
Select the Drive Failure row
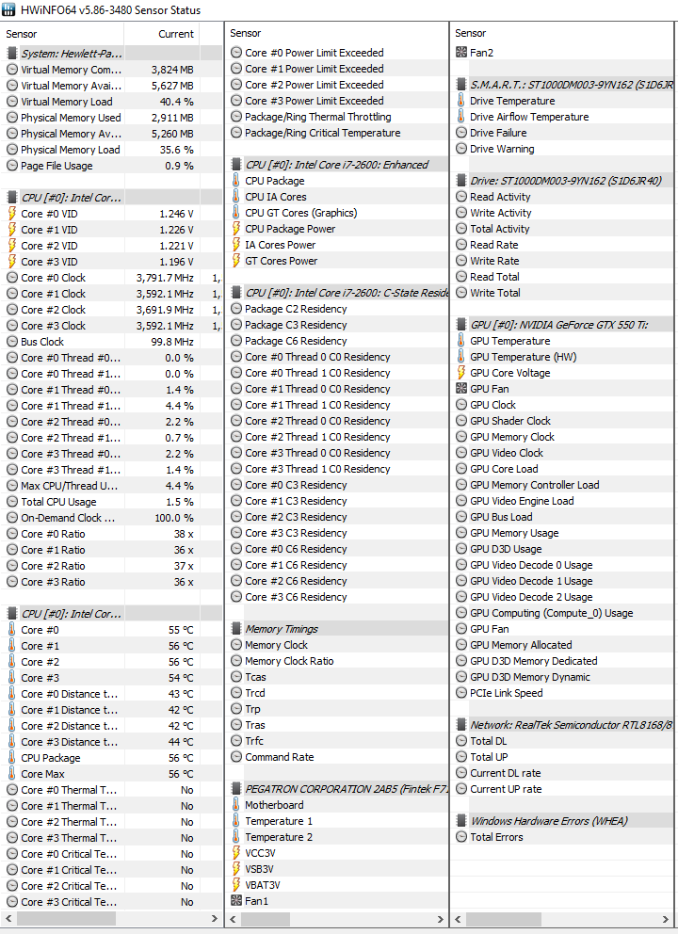click(x=563, y=133)
